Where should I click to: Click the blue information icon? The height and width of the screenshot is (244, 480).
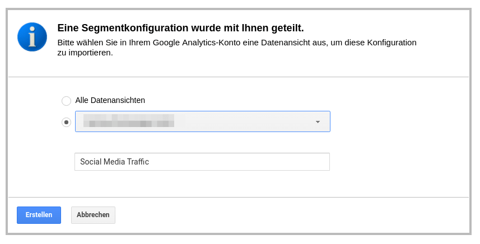coord(32,37)
